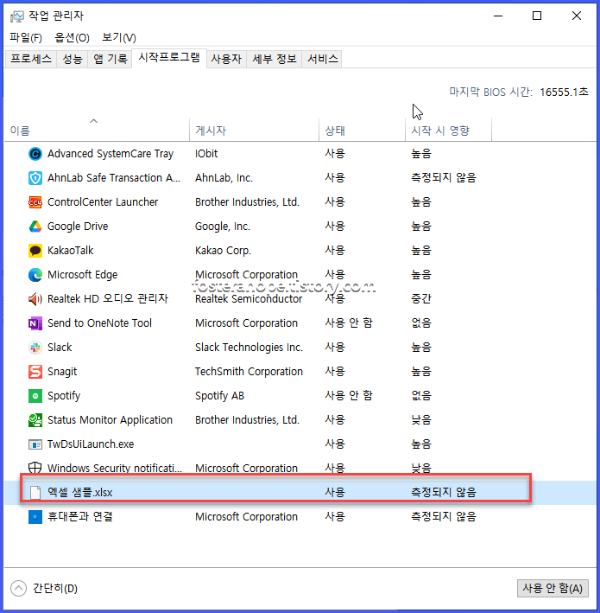Screen dimensions: 600x613
Task: Click Send to OneNote's 사용 안 함 status
Action: (349, 322)
